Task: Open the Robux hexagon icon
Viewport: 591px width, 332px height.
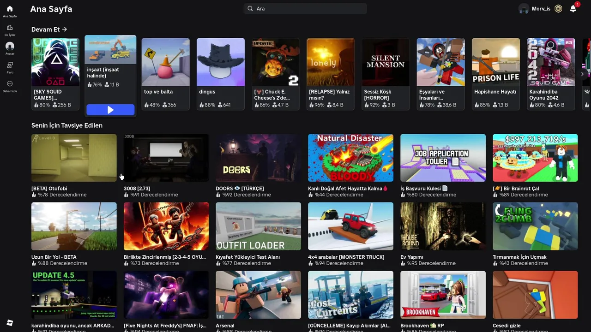Action: 559,9
